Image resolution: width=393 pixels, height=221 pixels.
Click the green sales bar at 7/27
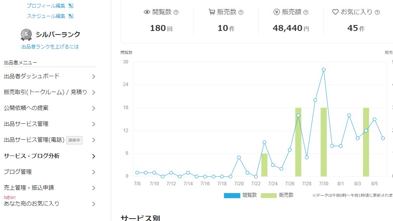298,142
